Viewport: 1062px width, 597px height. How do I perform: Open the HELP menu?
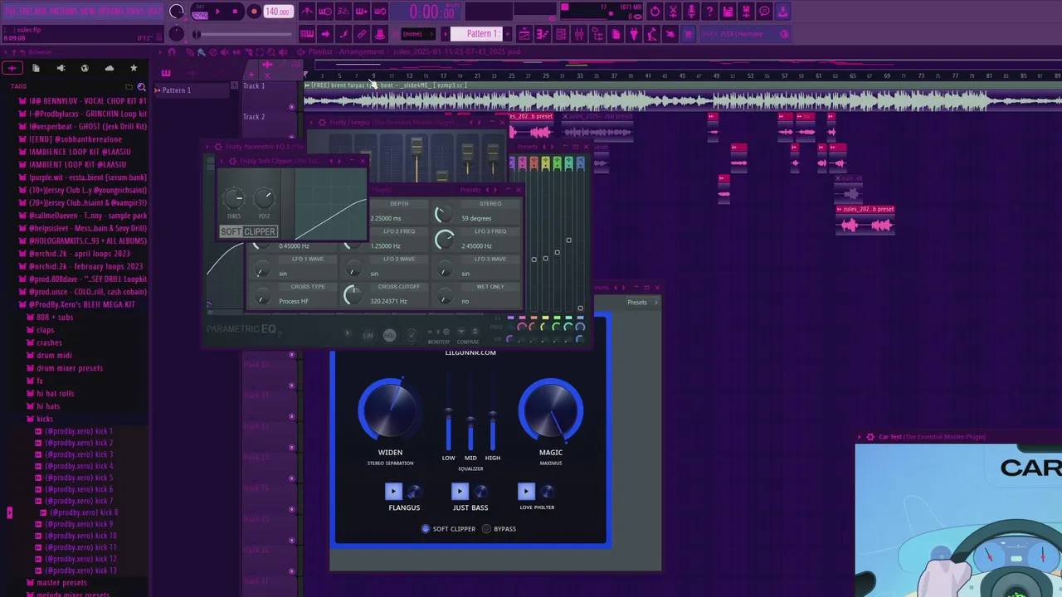pos(155,12)
